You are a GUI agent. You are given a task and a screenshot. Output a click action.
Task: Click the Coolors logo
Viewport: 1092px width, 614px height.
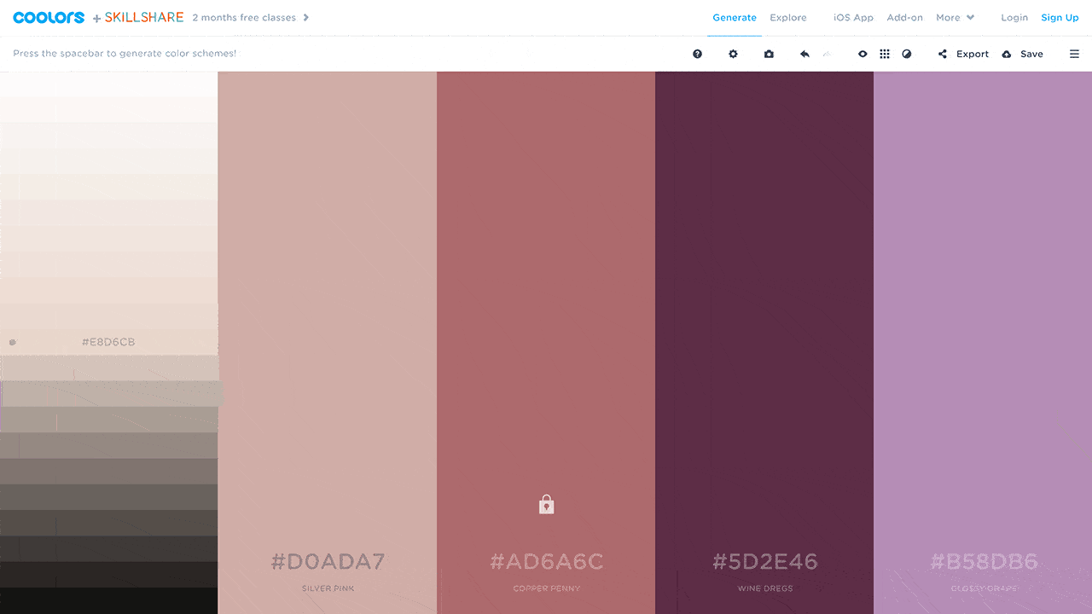click(x=49, y=17)
